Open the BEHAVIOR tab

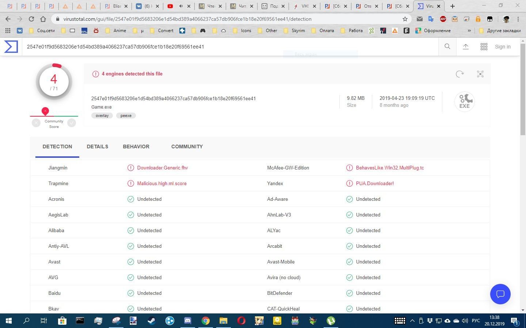point(136,147)
